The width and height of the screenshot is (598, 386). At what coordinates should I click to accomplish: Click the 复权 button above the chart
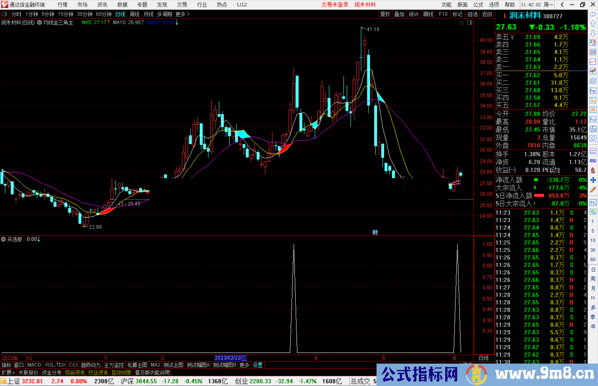point(385,14)
